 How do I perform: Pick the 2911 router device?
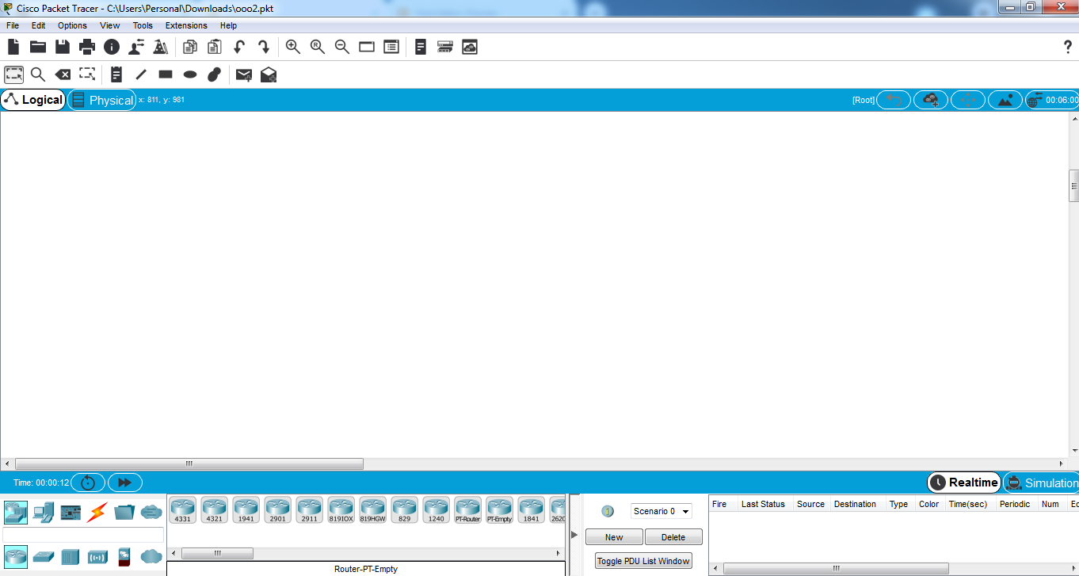coord(310,510)
